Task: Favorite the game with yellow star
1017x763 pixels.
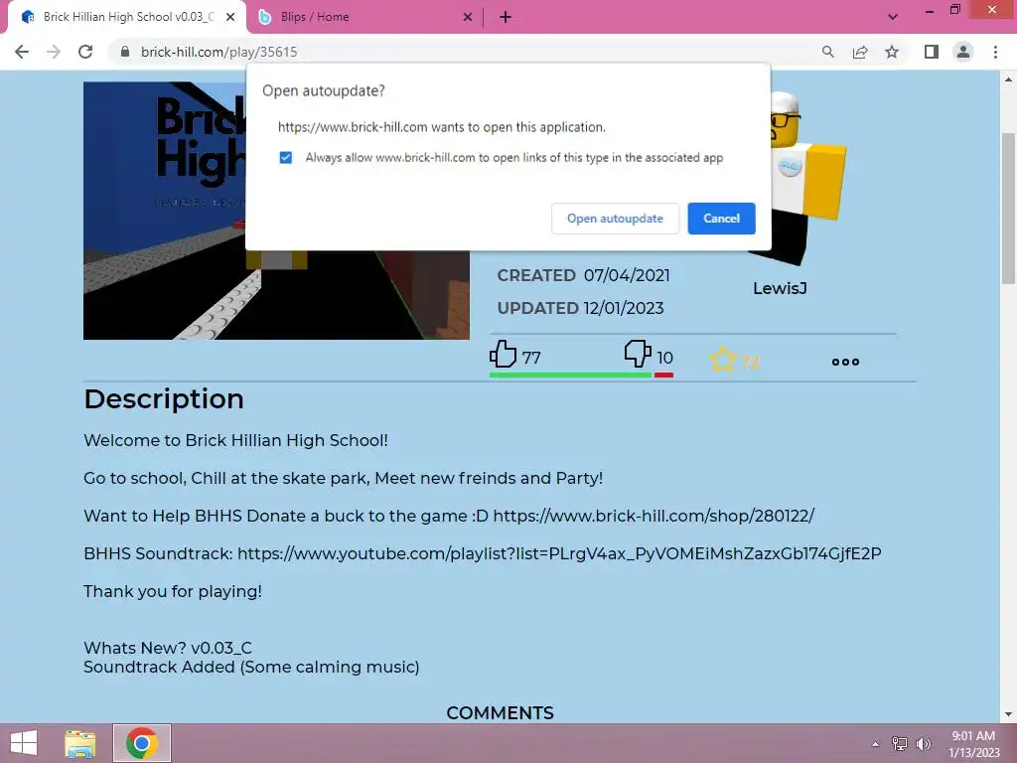Action: coord(723,360)
